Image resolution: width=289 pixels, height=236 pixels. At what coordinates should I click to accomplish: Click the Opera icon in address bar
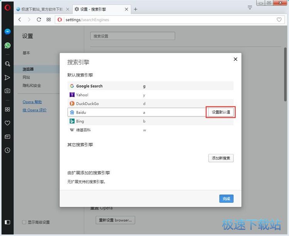tap(59, 20)
